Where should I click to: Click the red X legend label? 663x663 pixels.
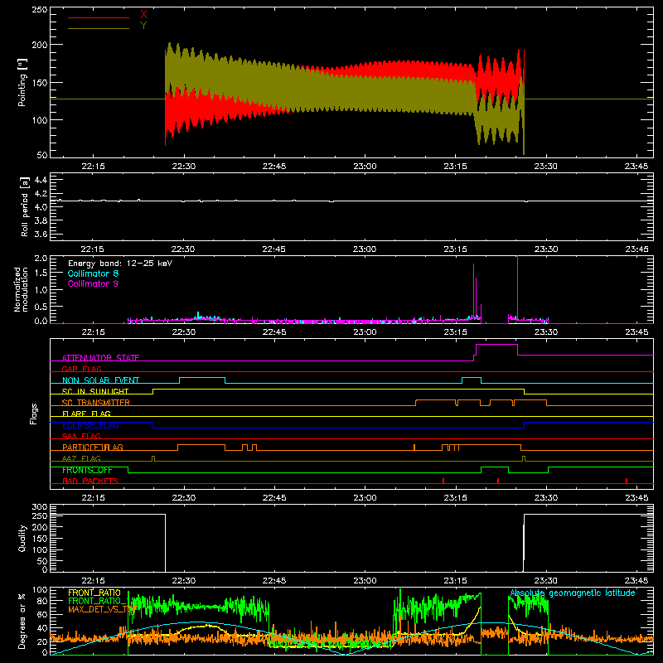pos(143,15)
